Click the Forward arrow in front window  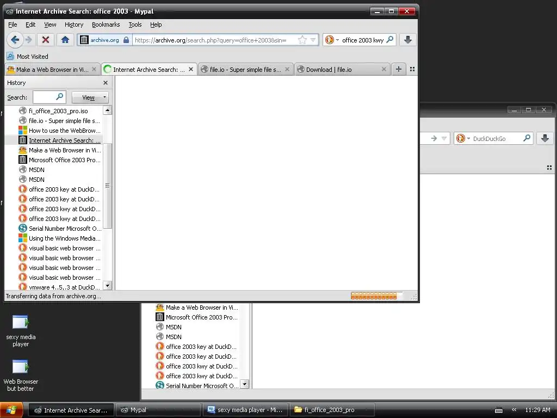29,40
